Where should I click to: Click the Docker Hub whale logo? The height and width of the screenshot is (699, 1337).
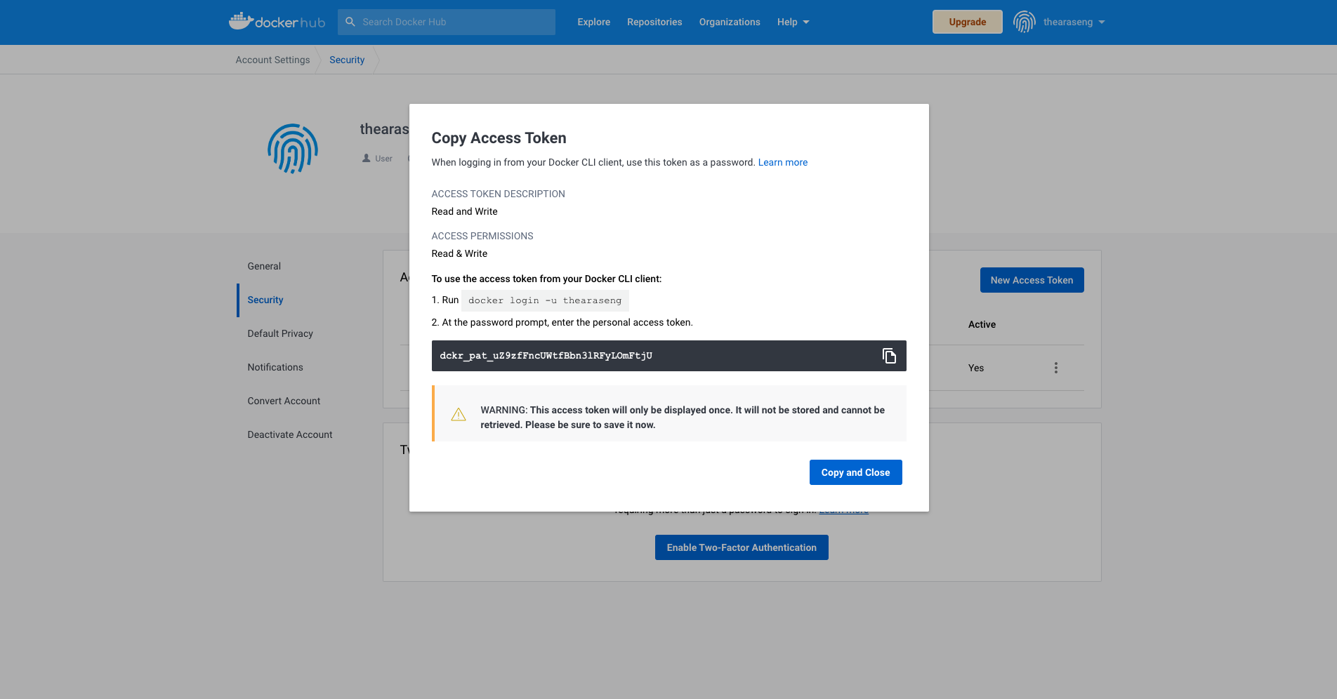point(277,22)
